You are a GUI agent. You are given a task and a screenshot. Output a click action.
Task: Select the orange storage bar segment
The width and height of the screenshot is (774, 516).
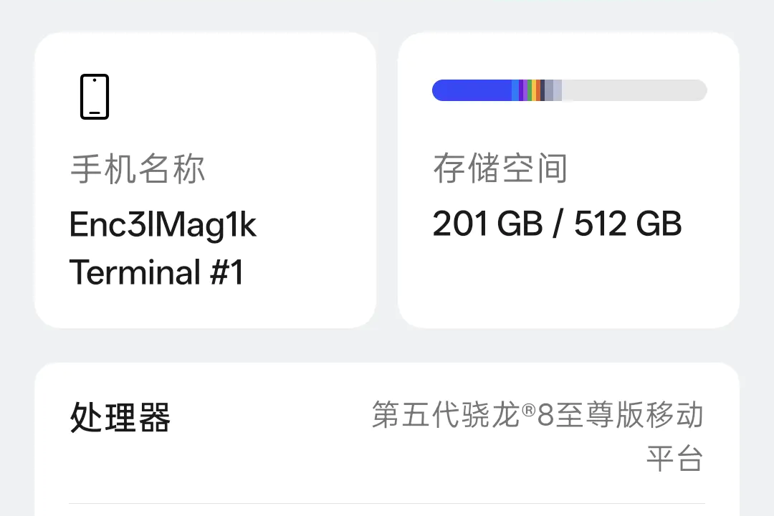tap(538, 90)
